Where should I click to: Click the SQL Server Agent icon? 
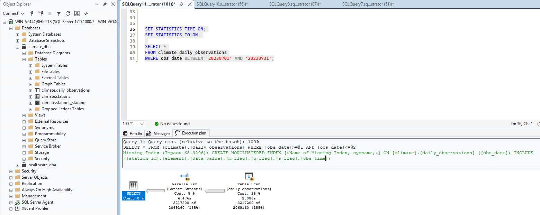[x=17, y=202]
